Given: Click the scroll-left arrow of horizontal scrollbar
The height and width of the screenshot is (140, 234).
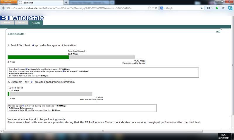Looking at the screenshot, I should [1, 131].
